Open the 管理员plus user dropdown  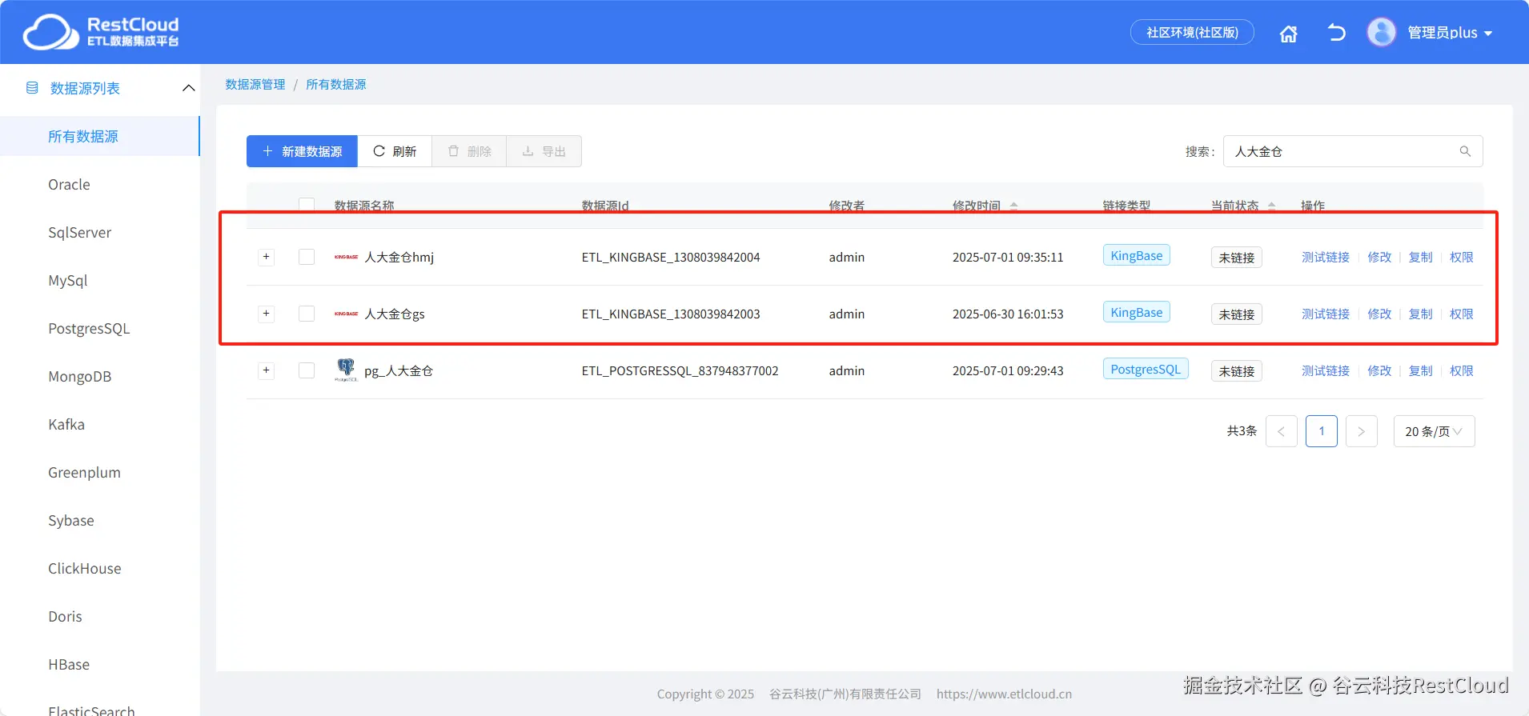[x=1450, y=33]
